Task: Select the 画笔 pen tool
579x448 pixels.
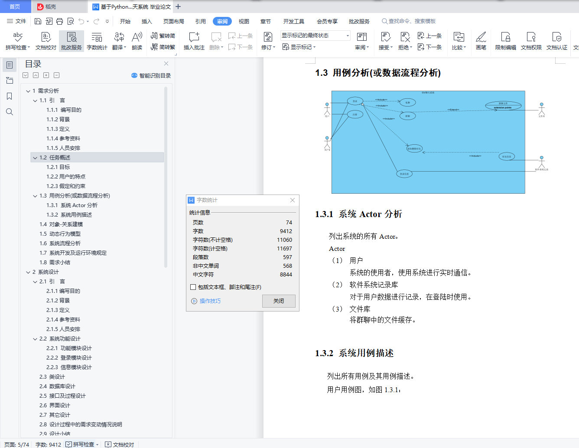Action: click(x=481, y=41)
